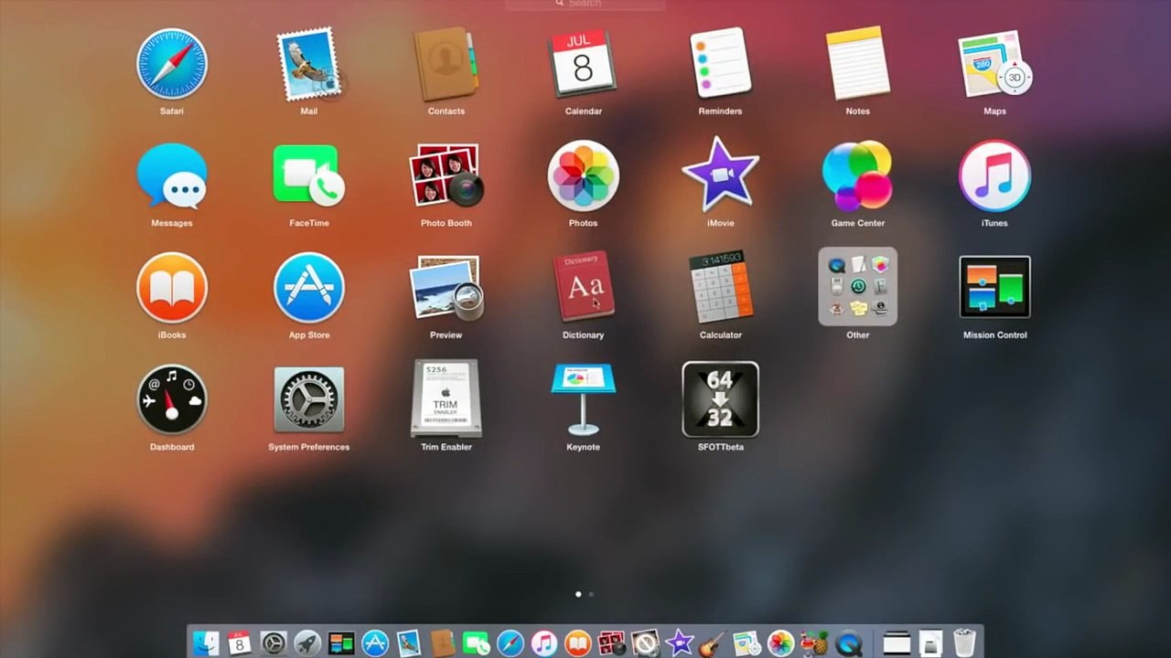The width and height of the screenshot is (1171, 658).
Task: Launch the Reminders app
Action: [x=721, y=63]
